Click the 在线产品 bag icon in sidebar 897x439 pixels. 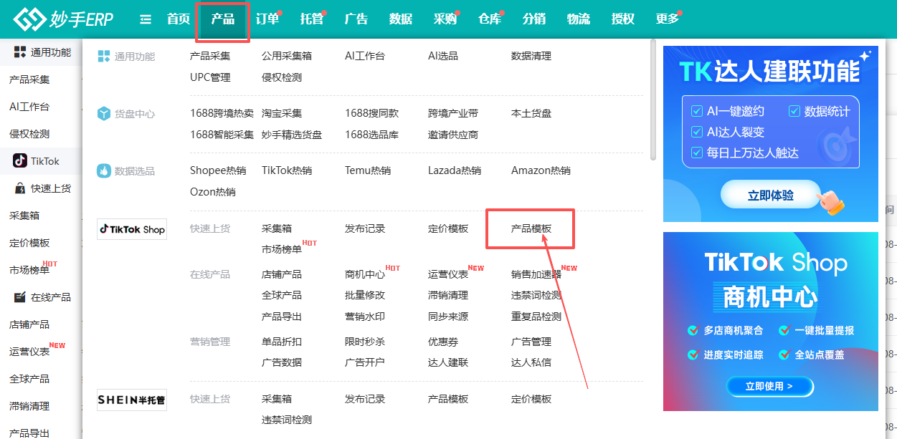tap(20, 297)
